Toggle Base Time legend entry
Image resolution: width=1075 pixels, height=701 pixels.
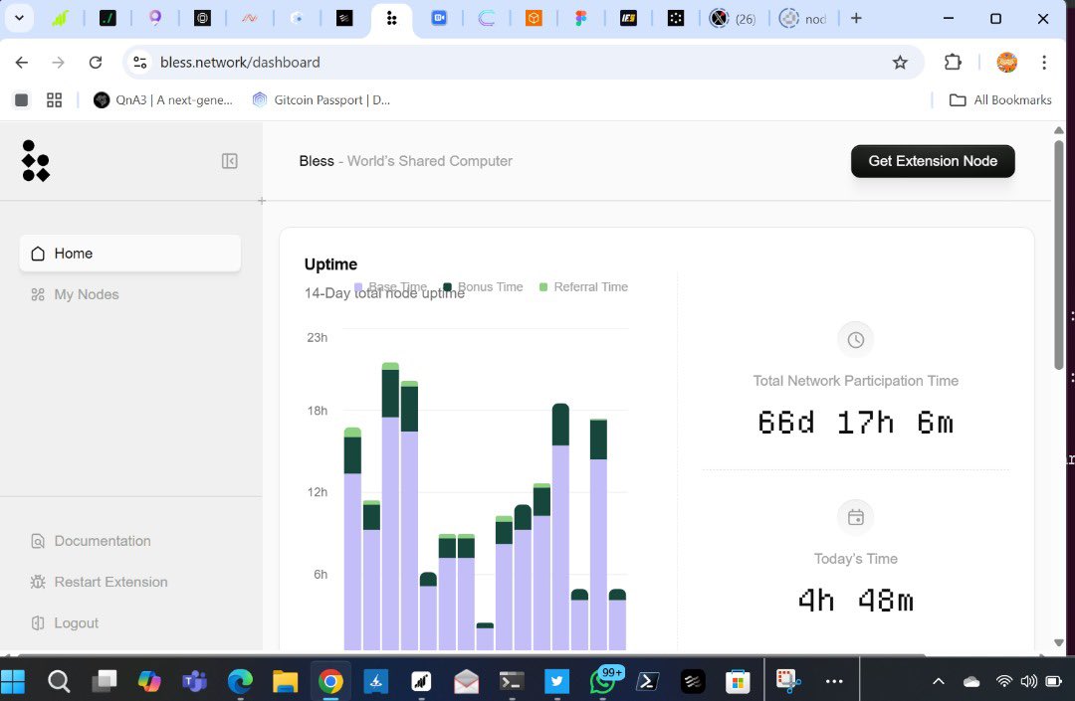391,286
